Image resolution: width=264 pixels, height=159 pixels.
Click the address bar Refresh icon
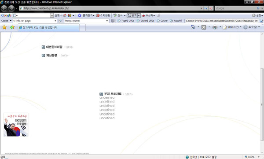pos(206,8)
